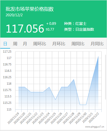Click the +0.89 change value
Viewport: 107px width, 131px height.
[51, 23]
